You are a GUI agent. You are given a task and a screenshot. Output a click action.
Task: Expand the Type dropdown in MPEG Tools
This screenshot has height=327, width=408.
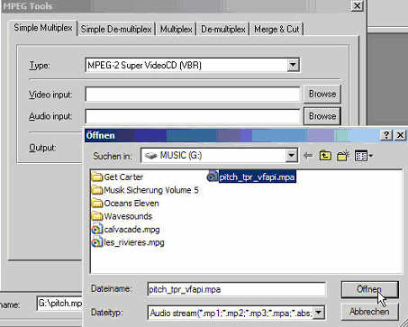click(x=293, y=65)
